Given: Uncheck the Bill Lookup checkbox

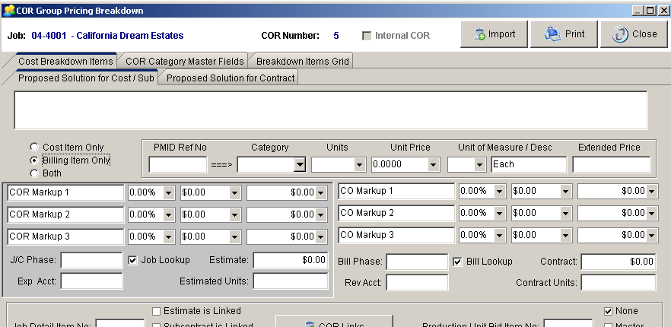Looking at the screenshot, I should [x=457, y=262].
